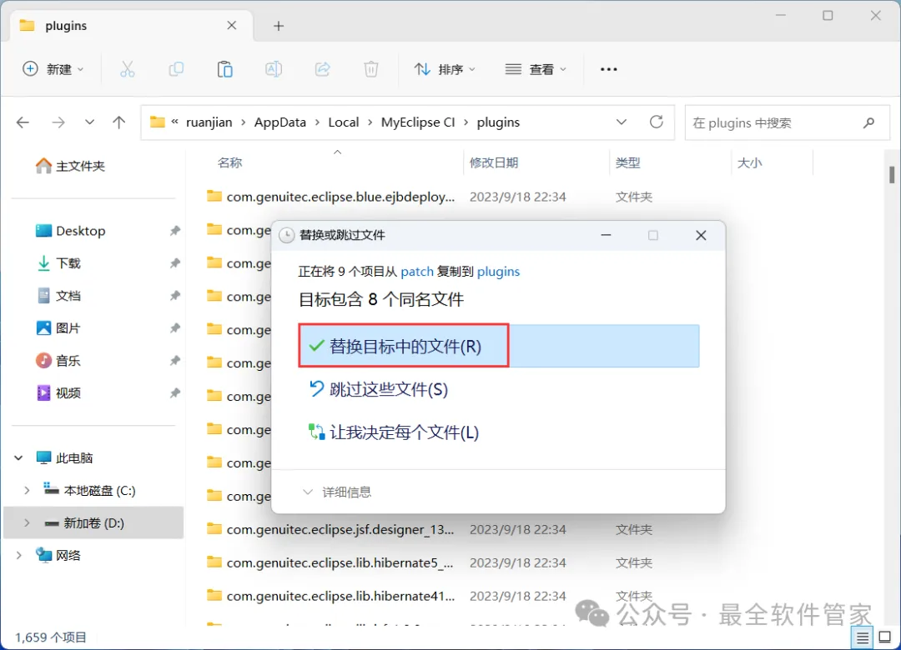
Task: Click AppData in the breadcrumb
Action: click(280, 122)
